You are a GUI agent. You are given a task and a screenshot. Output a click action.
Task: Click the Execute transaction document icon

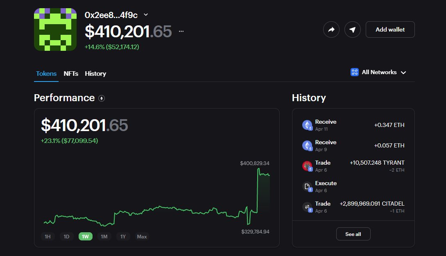308,186
